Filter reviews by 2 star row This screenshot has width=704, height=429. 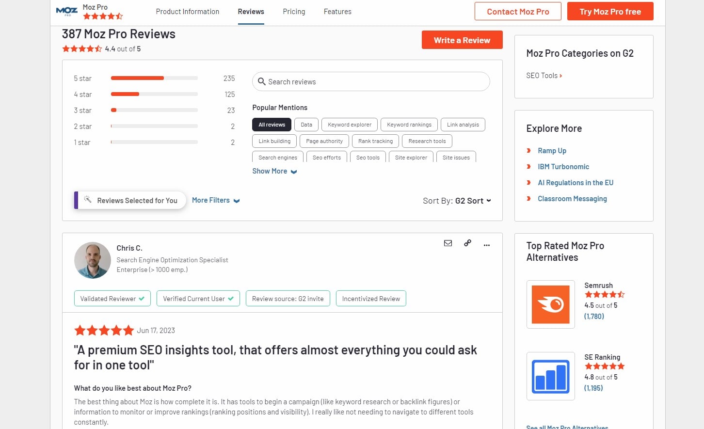(x=154, y=126)
